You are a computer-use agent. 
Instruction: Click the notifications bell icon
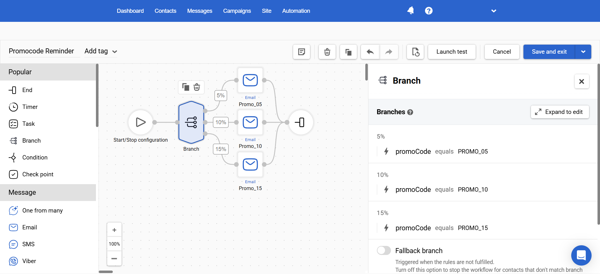pyautogui.click(x=411, y=11)
